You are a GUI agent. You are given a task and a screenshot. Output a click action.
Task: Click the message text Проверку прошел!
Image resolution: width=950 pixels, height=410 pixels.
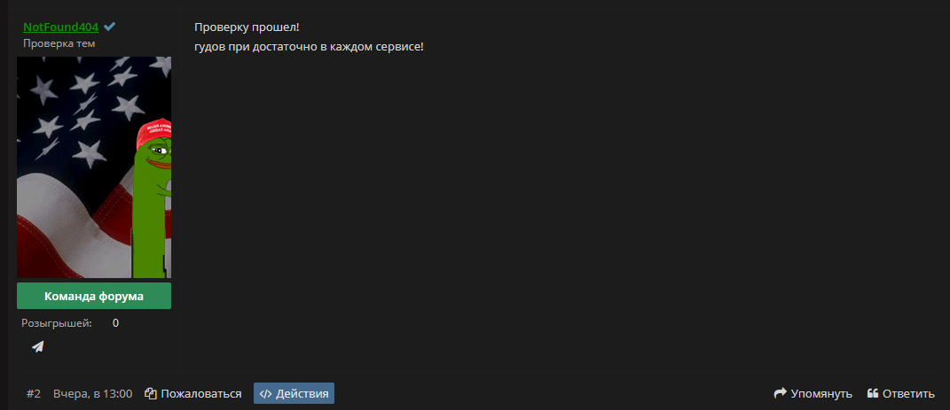pyautogui.click(x=247, y=27)
